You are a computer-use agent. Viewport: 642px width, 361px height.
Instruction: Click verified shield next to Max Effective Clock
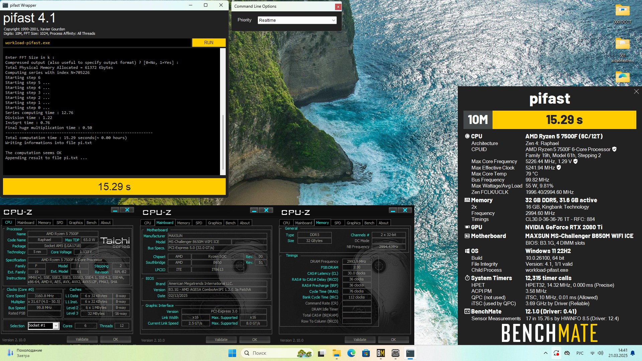point(558,168)
